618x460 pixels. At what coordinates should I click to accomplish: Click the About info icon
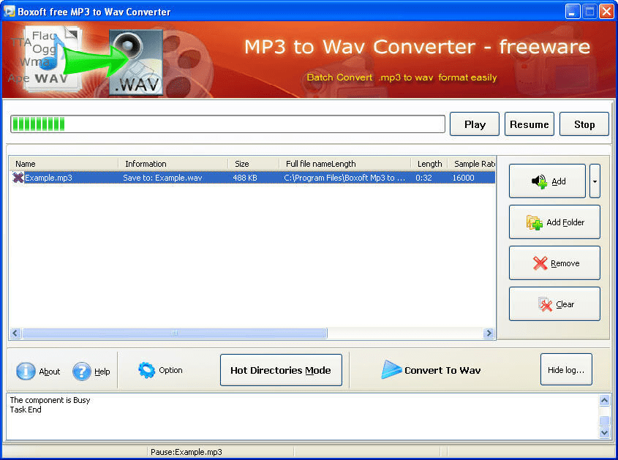(x=26, y=371)
